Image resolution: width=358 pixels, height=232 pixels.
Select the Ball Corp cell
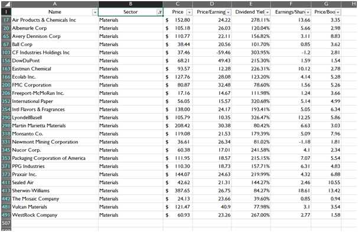point(55,44)
